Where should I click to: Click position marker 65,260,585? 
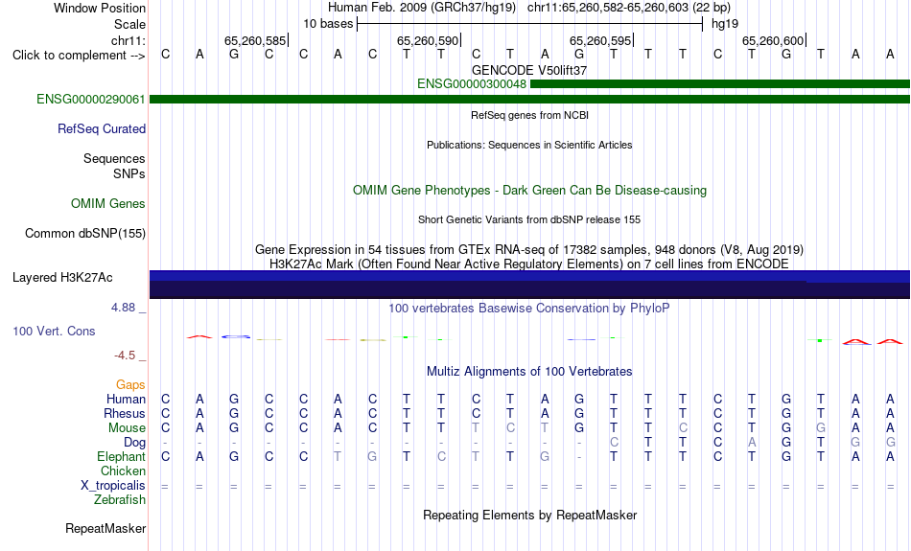tap(256, 40)
